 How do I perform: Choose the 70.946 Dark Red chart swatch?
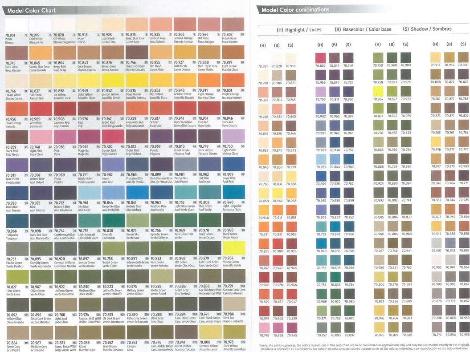point(233,109)
